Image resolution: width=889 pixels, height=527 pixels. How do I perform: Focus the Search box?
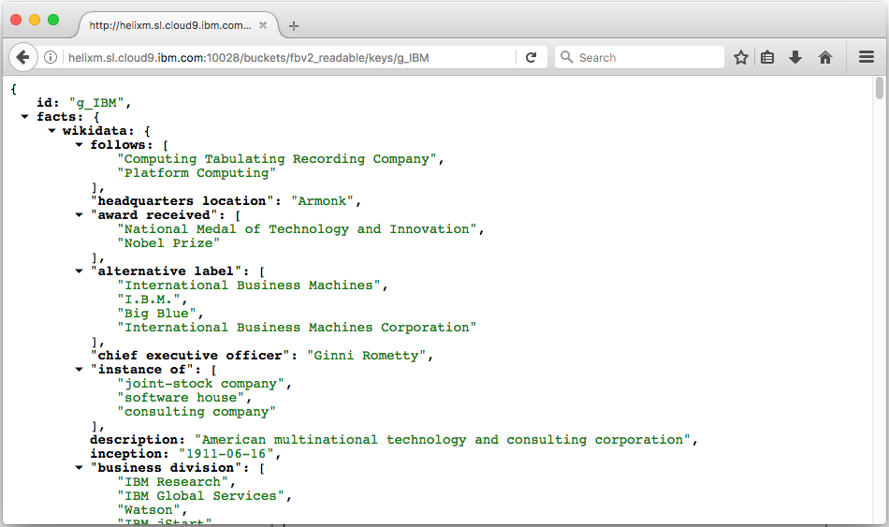[639, 57]
